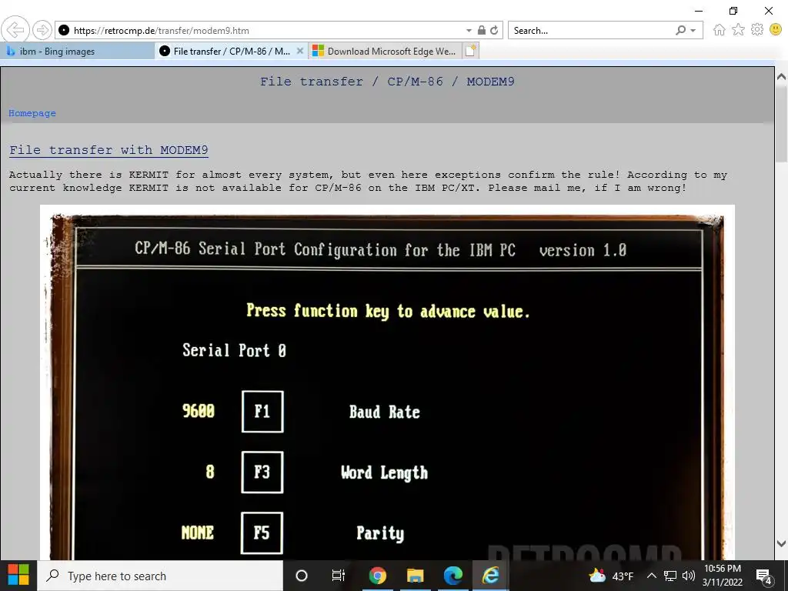Screen dimensions: 788x591
Task: Click the taskbar search box
Action: 160,576
